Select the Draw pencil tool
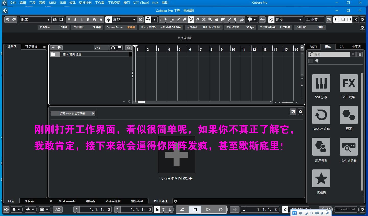Screen dimensions: 368x216 [178, 19]
